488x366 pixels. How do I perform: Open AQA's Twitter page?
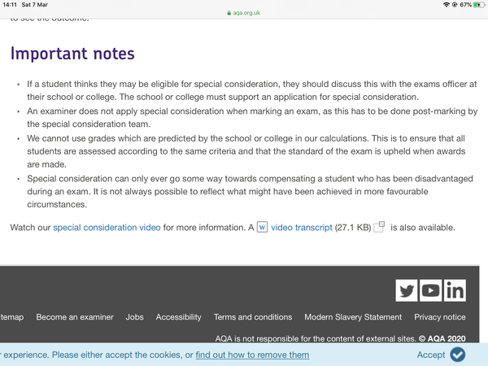(x=407, y=290)
